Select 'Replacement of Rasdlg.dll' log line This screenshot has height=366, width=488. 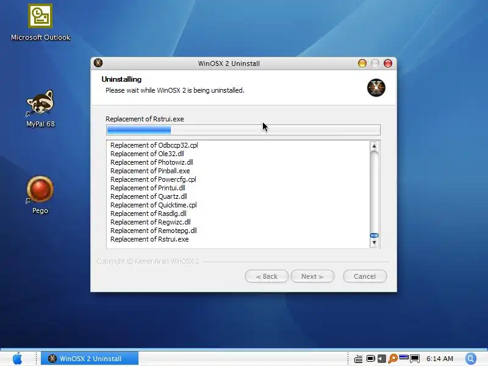[148, 214]
